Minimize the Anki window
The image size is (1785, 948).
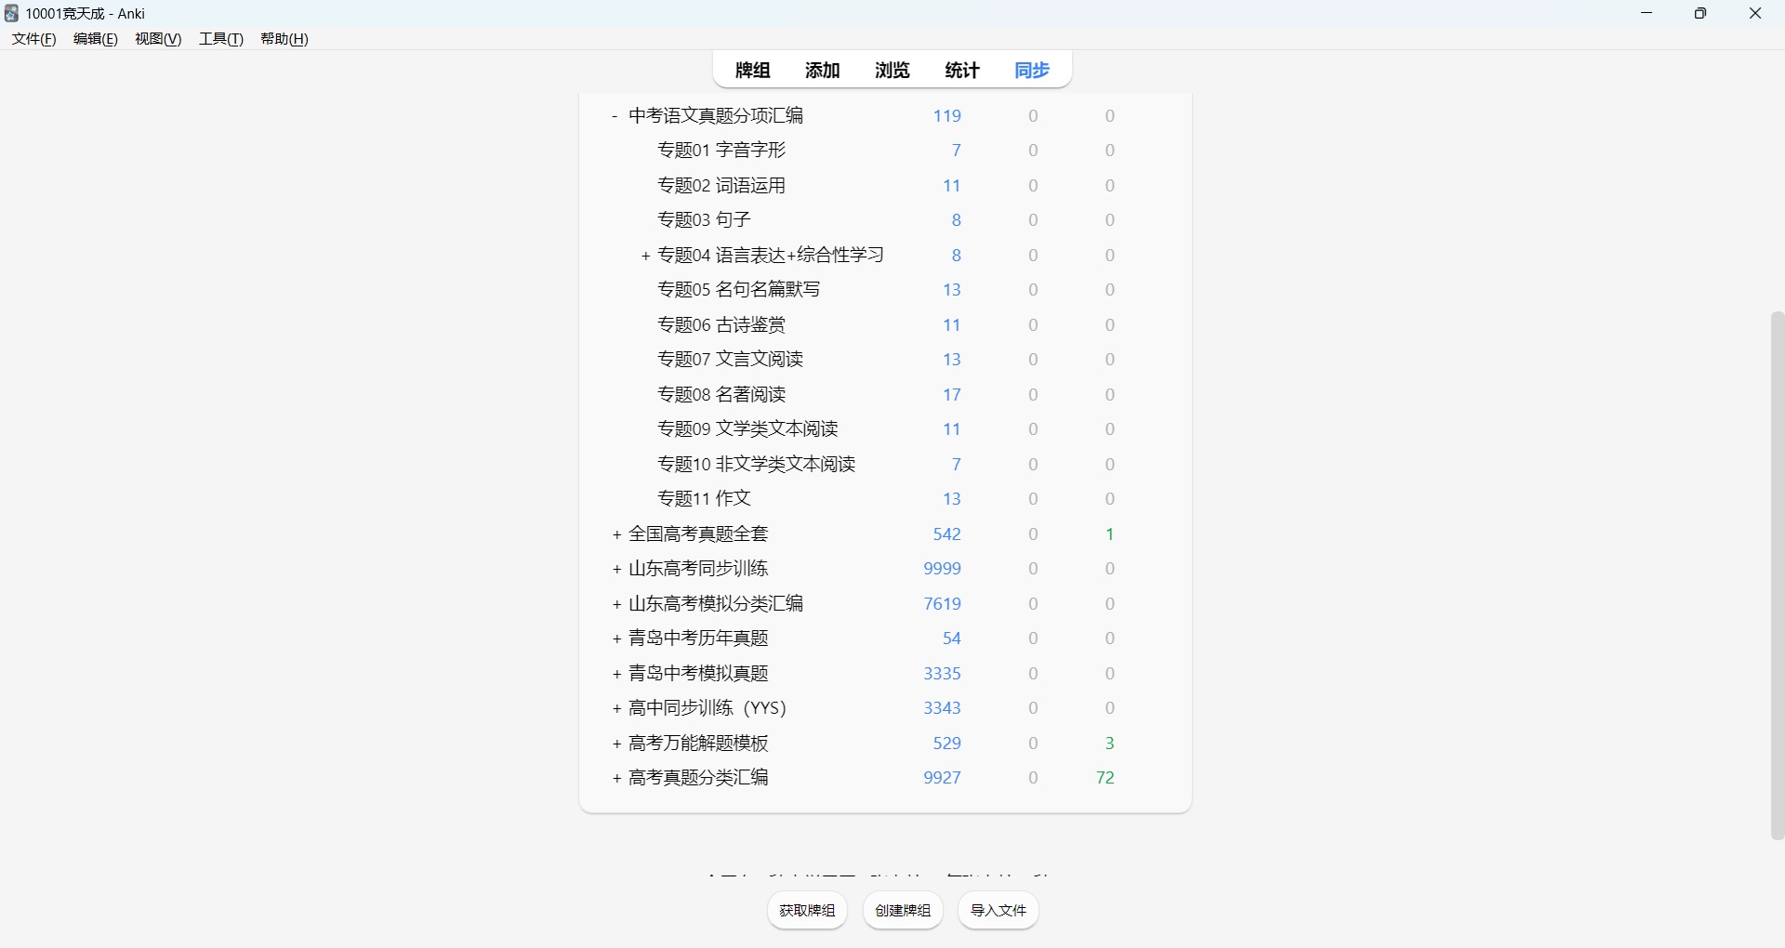pyautogui.click(x=1647, y=13)
